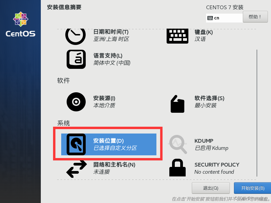Open 网络和主机名(N) settings label
The image size is (271, 203).
click(114, 165)
